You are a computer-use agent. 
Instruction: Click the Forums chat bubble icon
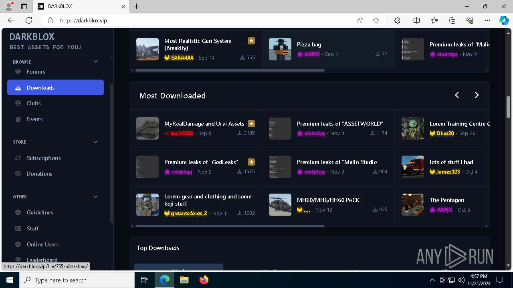18,72
